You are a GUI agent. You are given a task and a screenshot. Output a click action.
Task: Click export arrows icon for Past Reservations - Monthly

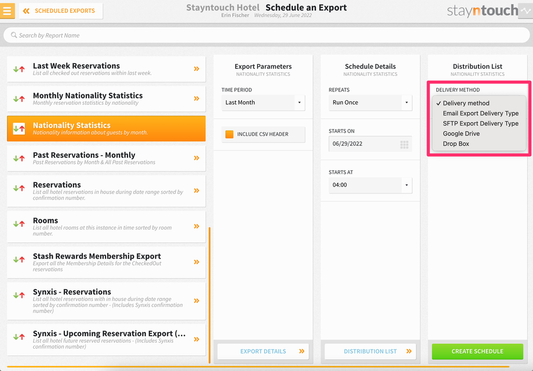pos(19,159)
